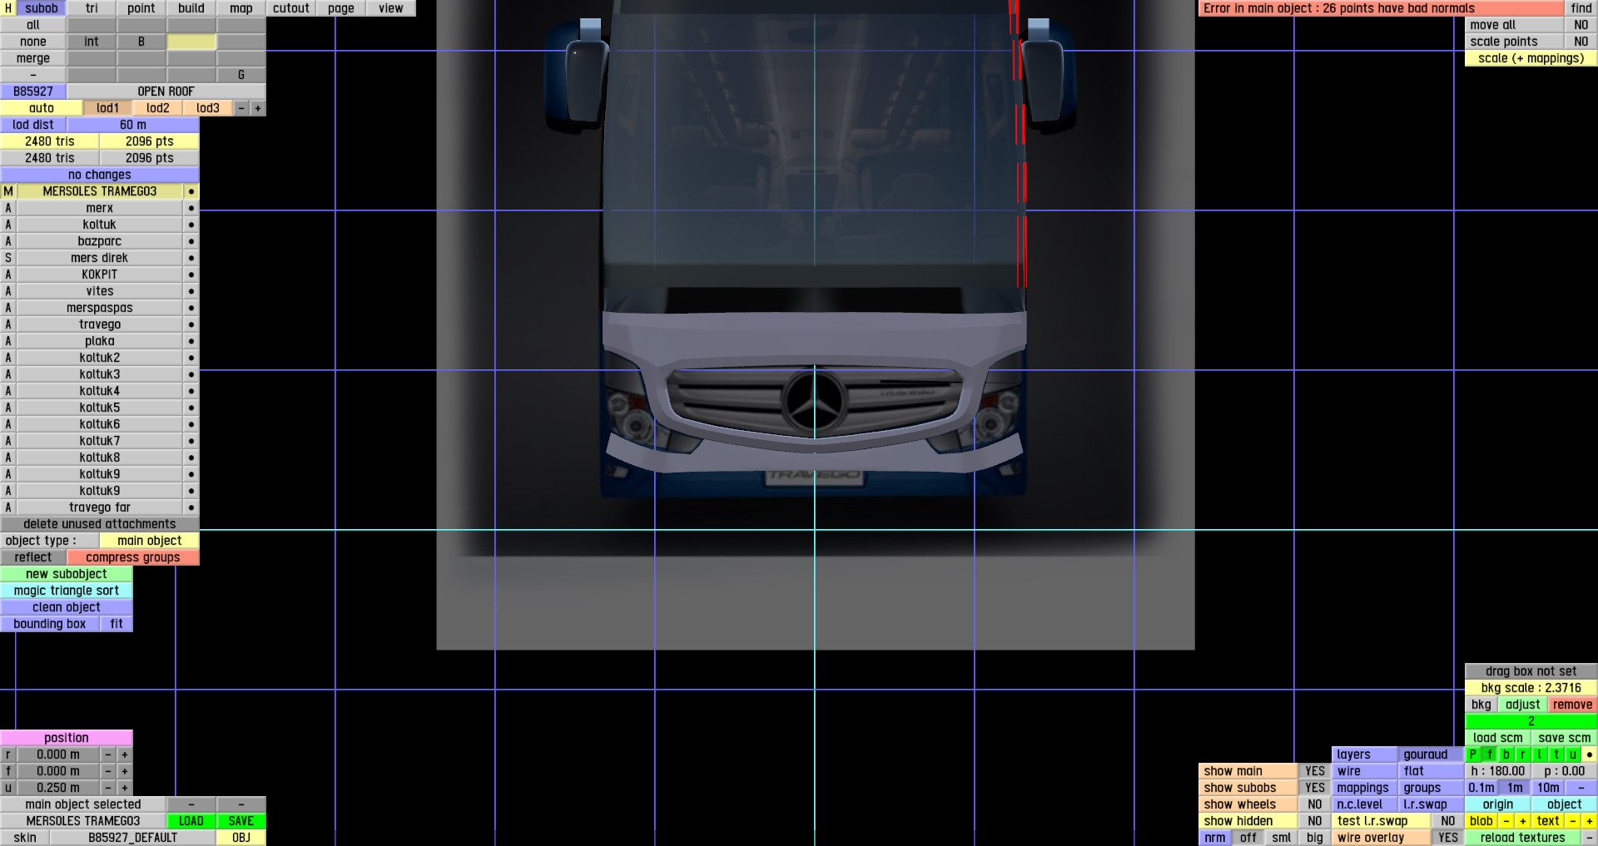Click the h : 180.00 heading field
Viewport: 1598px width, 846px height.
[x=1498, y=771]
